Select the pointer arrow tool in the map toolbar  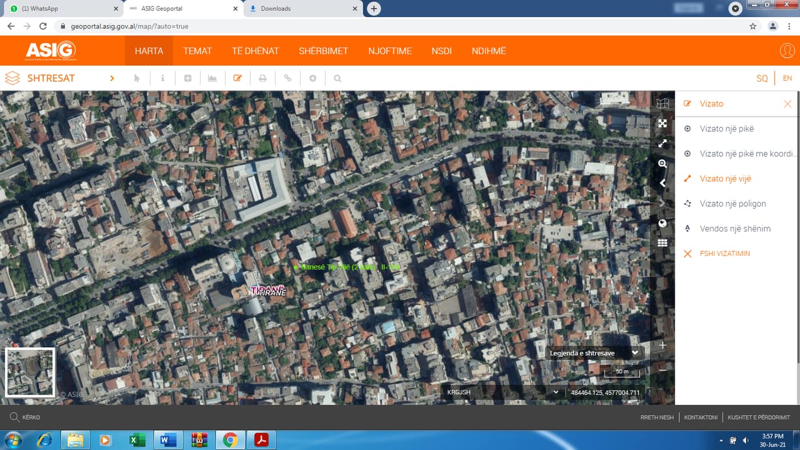pos(137,78)
